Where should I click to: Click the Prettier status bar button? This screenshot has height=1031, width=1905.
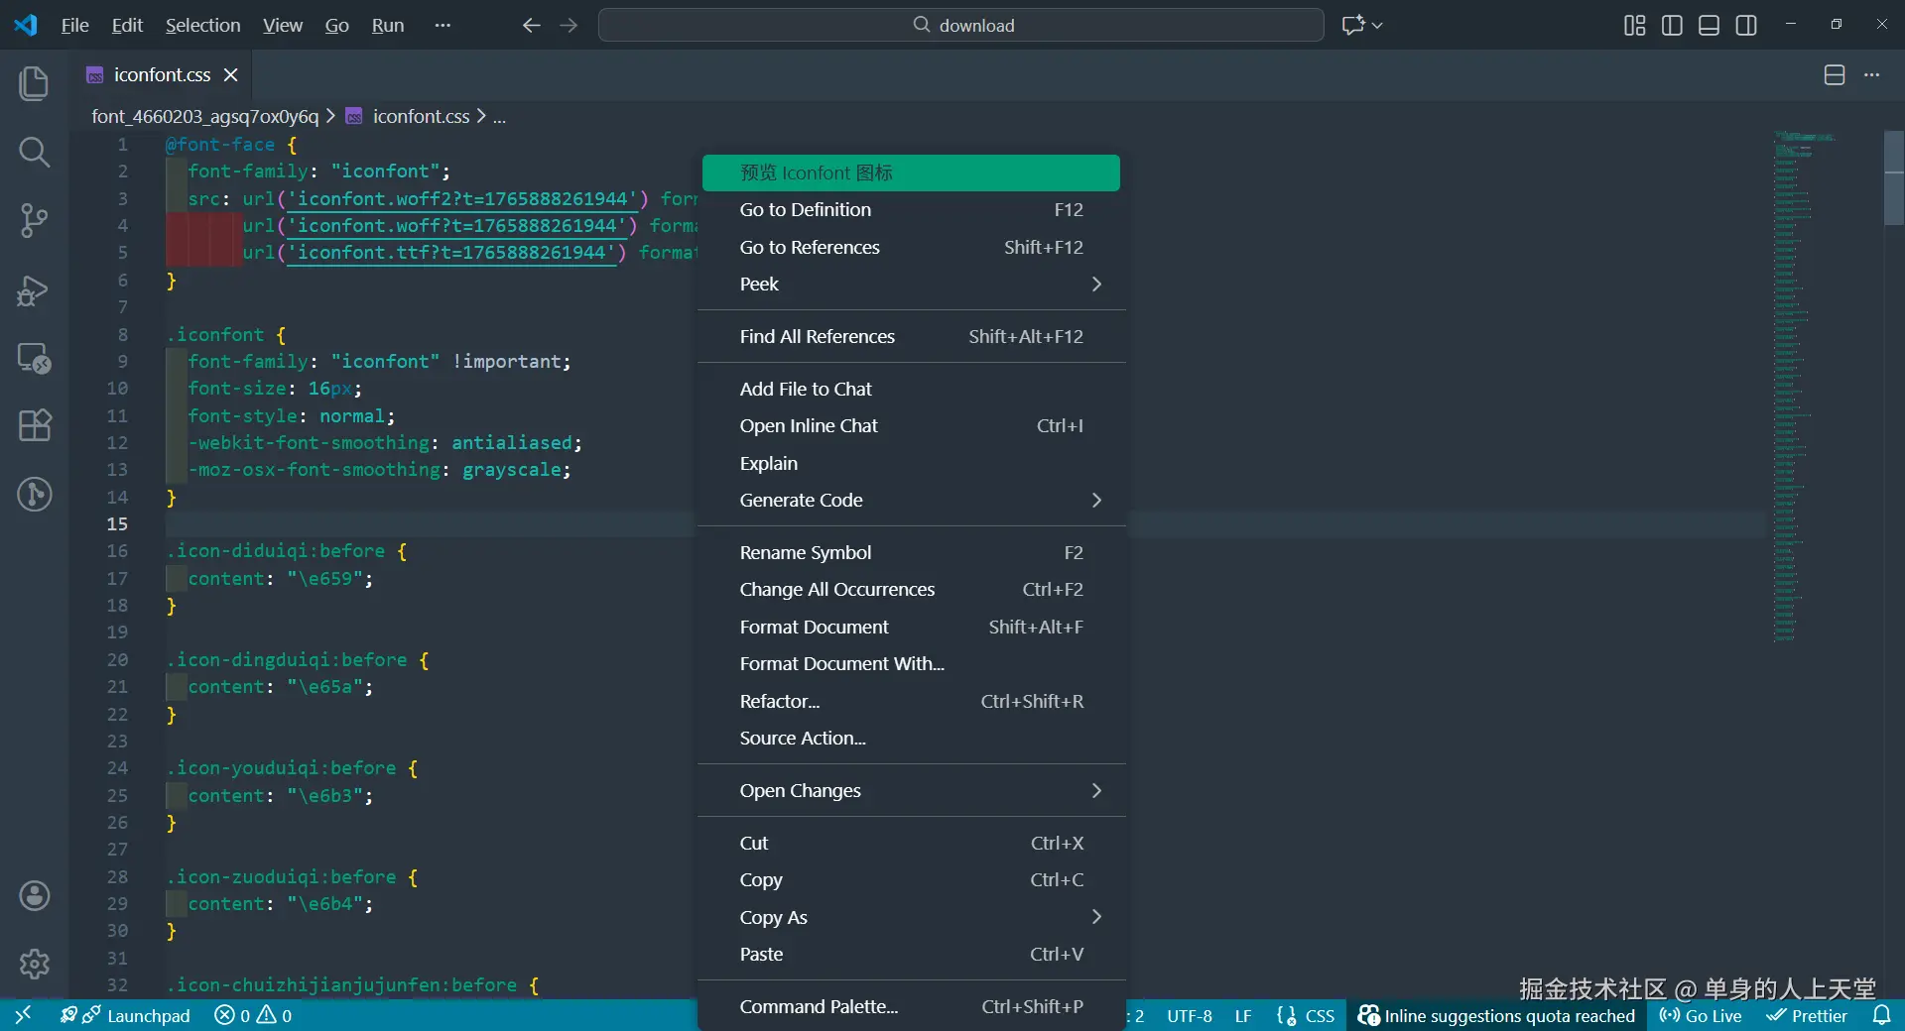pos(1807,1015)
